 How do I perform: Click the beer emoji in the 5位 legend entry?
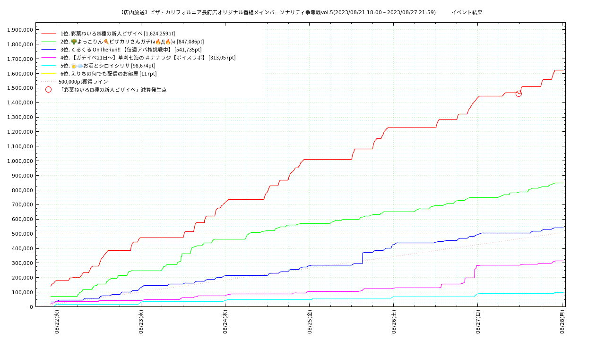(x=74, y=66)
